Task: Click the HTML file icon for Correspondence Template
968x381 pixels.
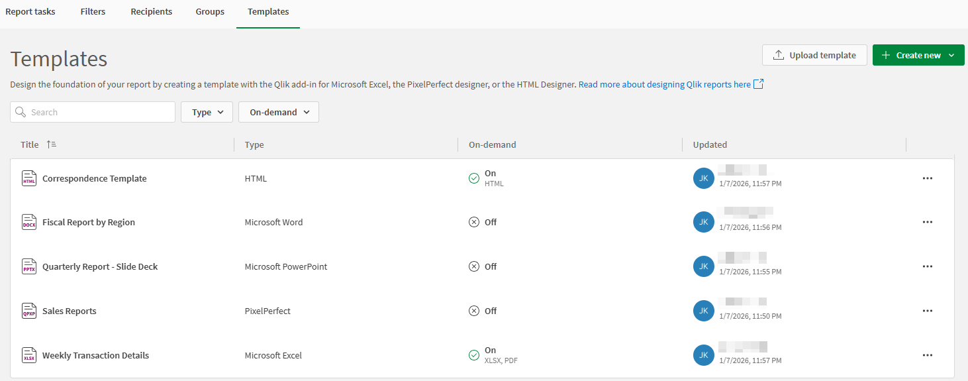Action: (29, 178)
